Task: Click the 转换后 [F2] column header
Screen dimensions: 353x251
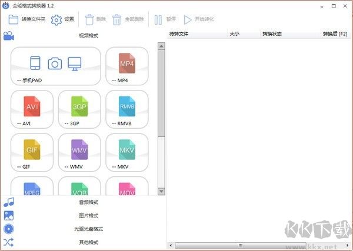Action: [x=335, y=34]
